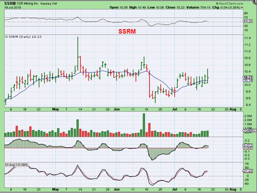Click the 2.5M volume axis label
The height and width of the screenshot is (193, 257).
(248, 116)
